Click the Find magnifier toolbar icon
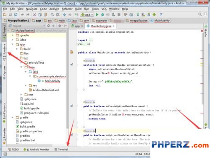210x158 pixels. click(x=52, y=15)
